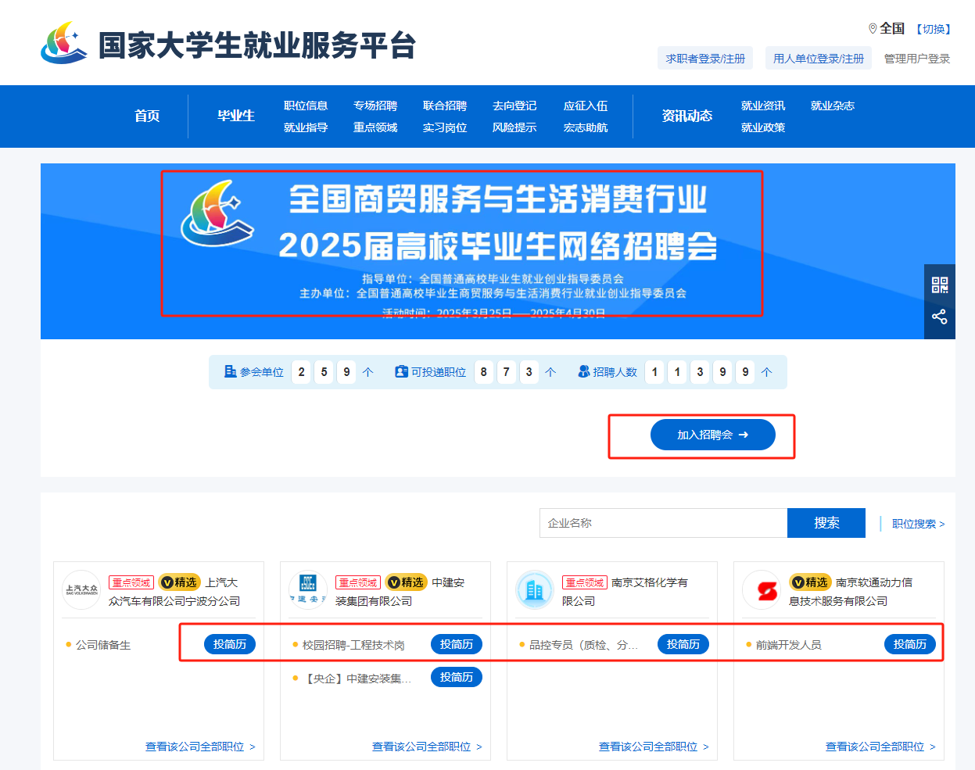The width and height of the screenshot is (975, 770).
Task: Click the 南京艾格化学有限公司 company name
Action: click(x=626, y=592)
